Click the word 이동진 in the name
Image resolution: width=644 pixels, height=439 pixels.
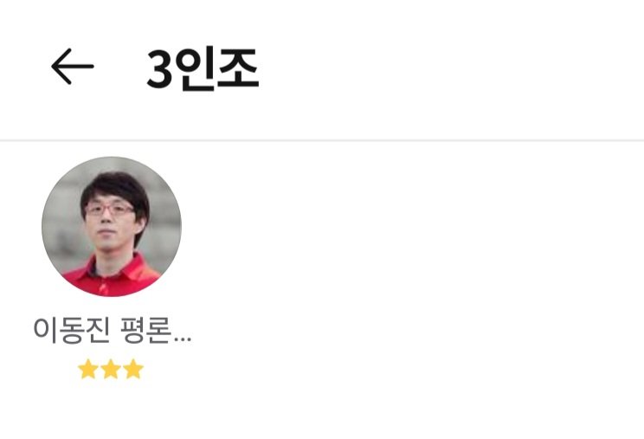click(x=72, y=331)
